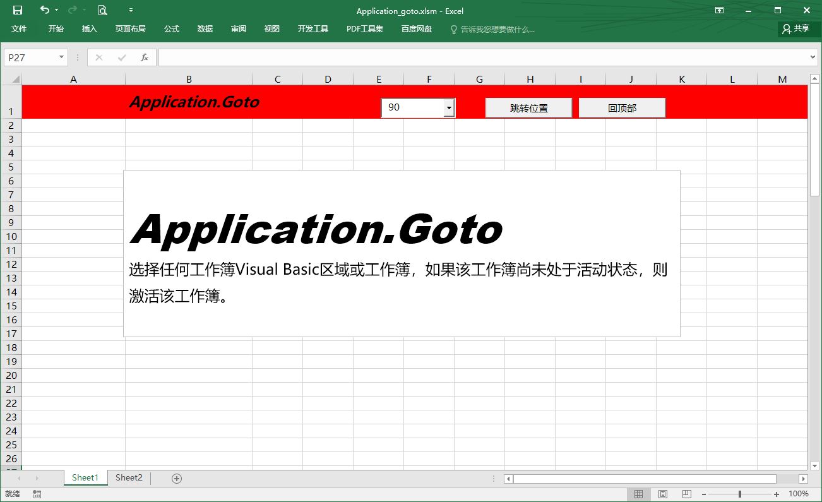The width and height of the screenshot is (822, 502).
Task: Open the Customize Quick Access Toolbar dropdown
Action: pyautogui.click(x=131, y=10)
